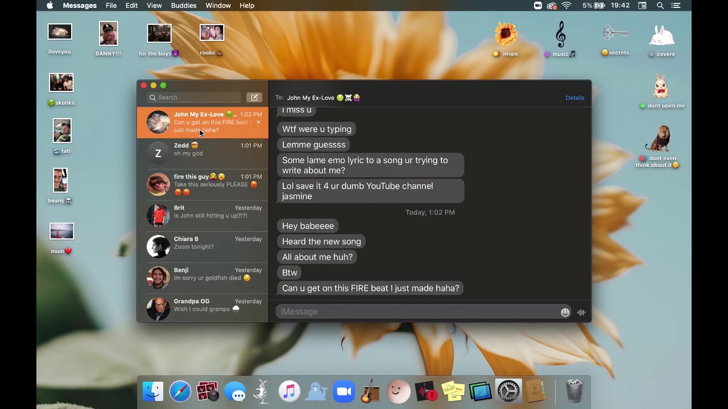Select the skunks desktop folder

pos(61,90)
